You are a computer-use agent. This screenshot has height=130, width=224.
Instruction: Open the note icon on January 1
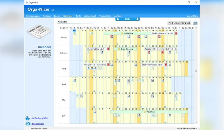(x=74, y=33)
